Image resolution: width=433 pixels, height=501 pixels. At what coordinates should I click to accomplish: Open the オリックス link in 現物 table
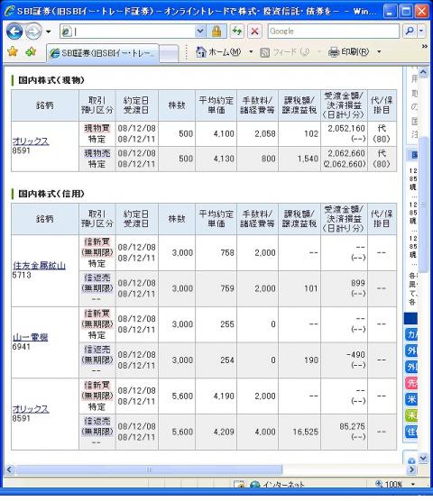click(31, 141)
